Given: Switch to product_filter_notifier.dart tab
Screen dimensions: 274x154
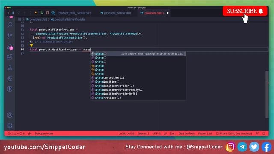Looking at the screenshot, I should pos(74,13).
